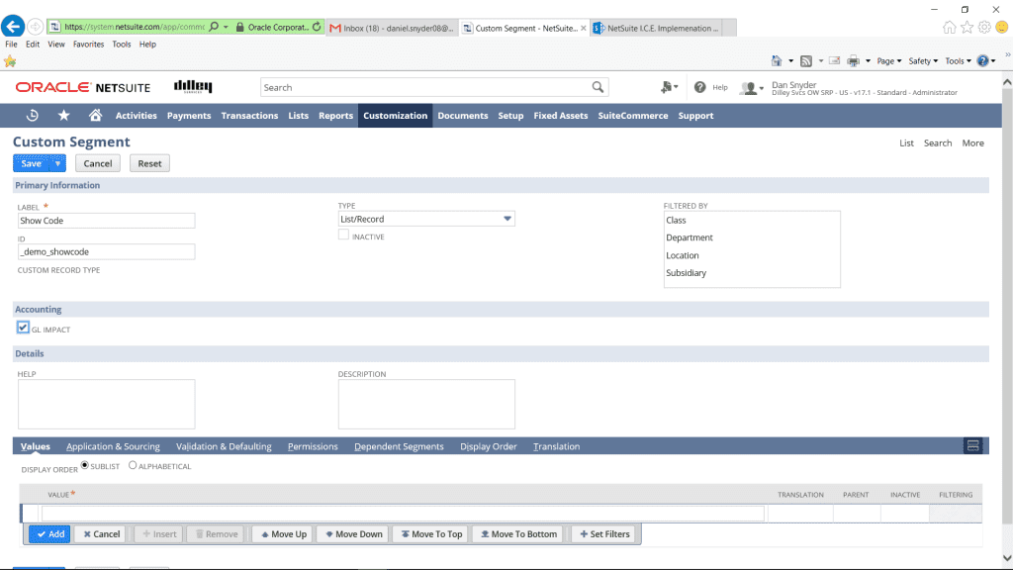
Task: Click the Recent Records clock icon
Action: tap(33, 116)
